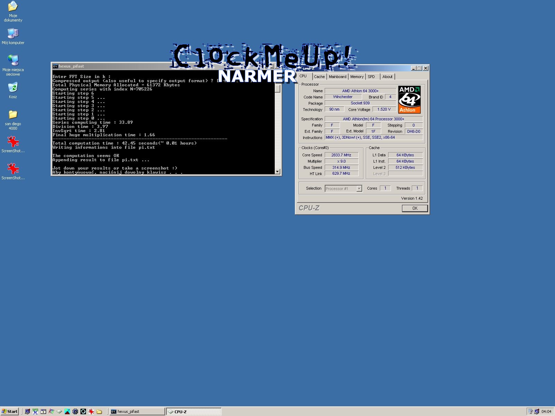This screenshot has height=416, width=555.
Task: Open Mój komputer desktop icon
Action: 13,36
